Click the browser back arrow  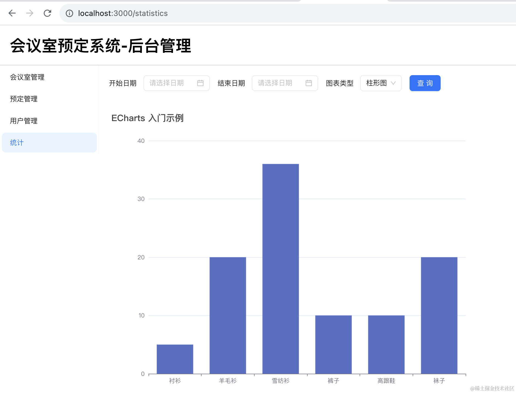click(12, 13)
